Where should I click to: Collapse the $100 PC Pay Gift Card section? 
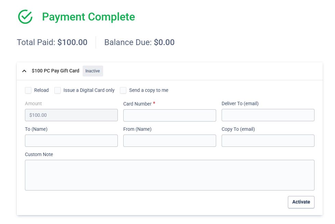click(x=24, y=71)
